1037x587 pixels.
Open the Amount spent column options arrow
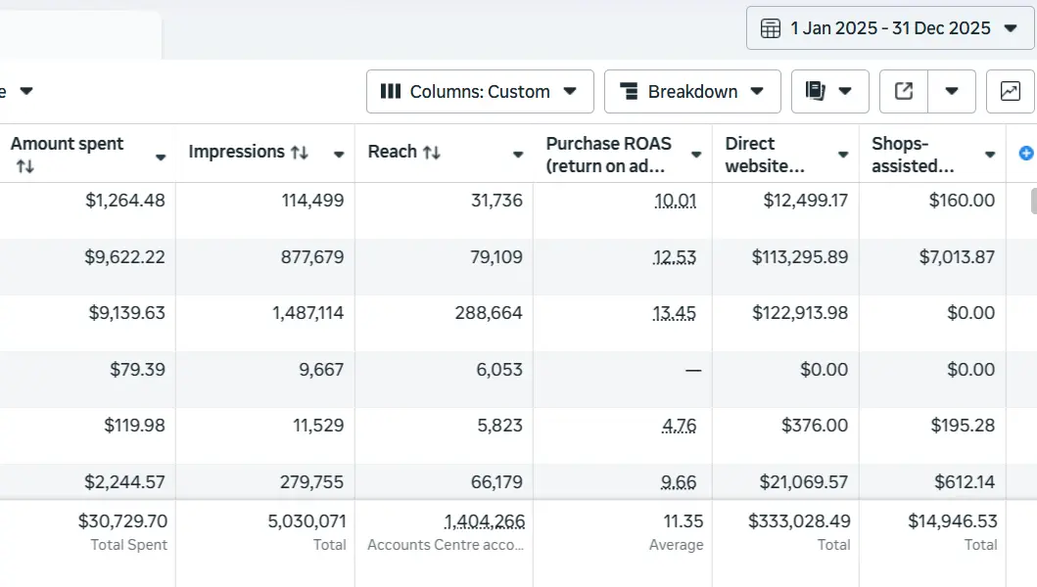point(161,156)
